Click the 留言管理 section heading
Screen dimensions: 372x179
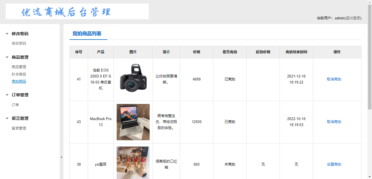20,118
